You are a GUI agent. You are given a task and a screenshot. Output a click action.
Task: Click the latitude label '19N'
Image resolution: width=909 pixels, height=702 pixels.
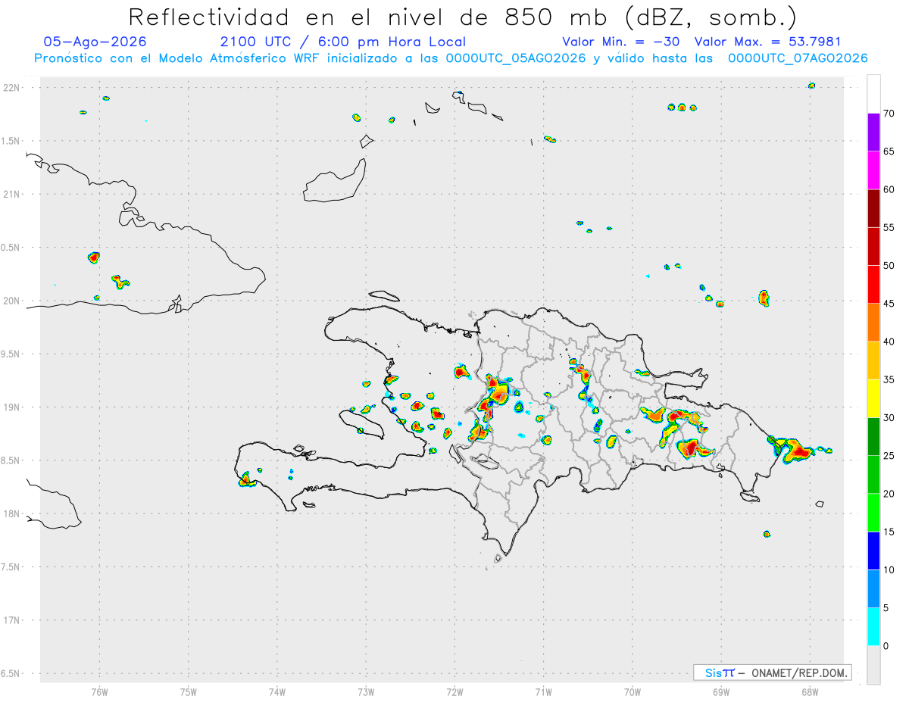tap(13, 407)
